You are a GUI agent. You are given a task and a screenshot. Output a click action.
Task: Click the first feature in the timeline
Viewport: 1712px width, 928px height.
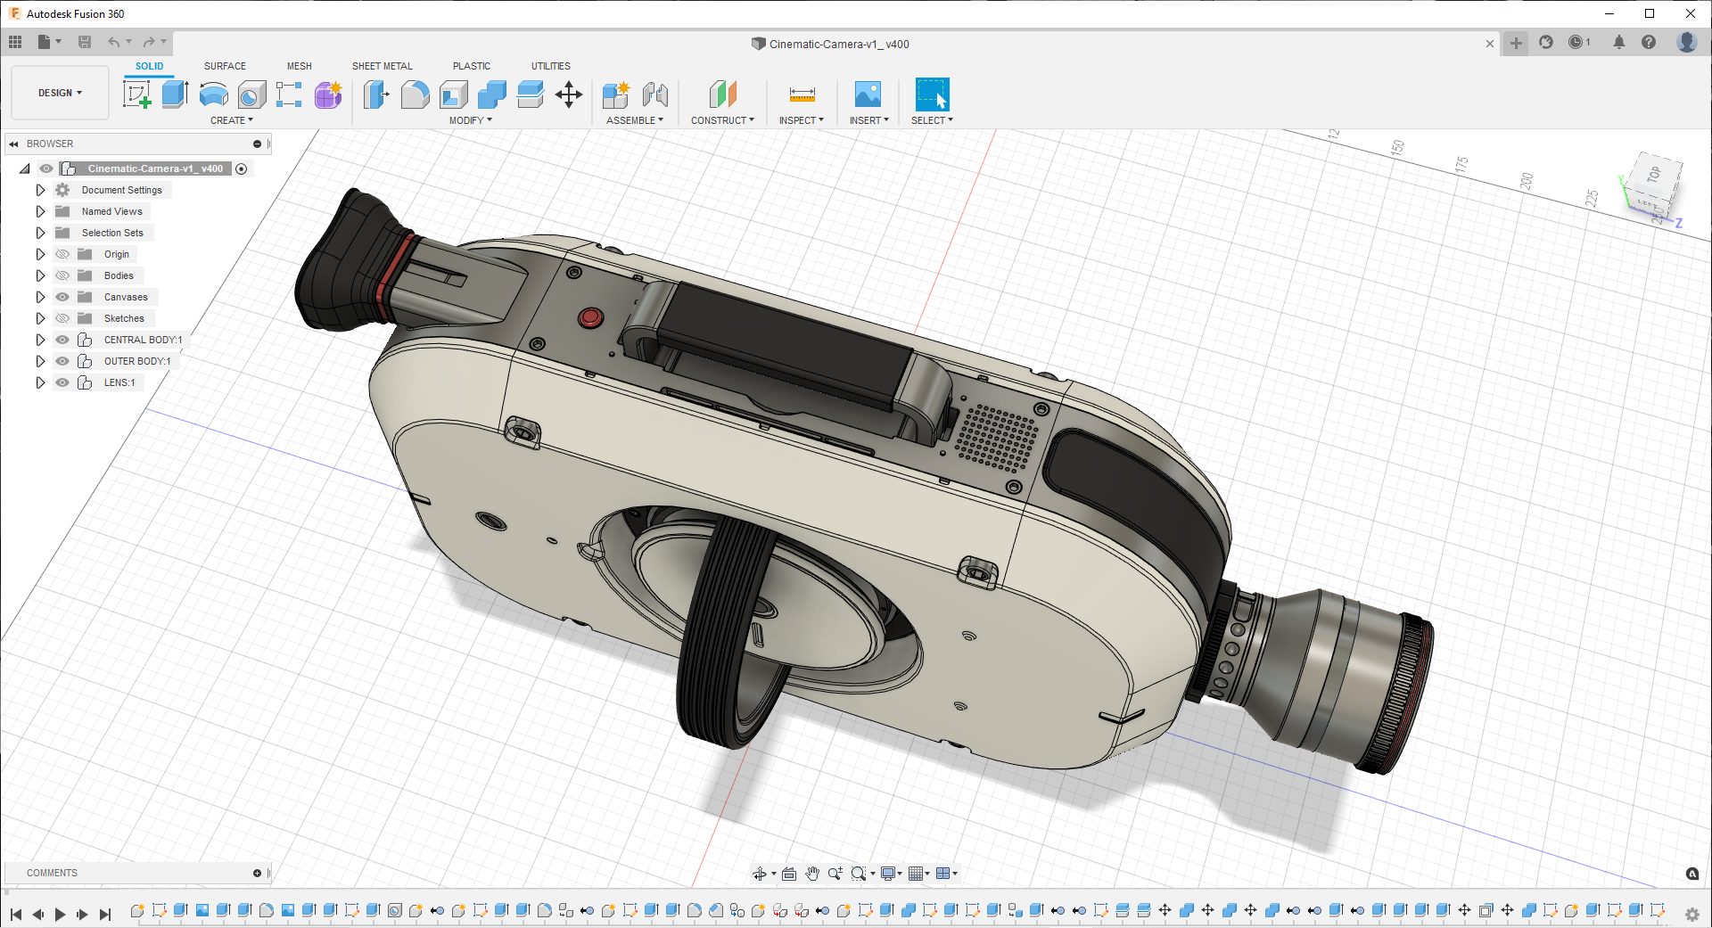pyautogui.click(x=137, y=910)
